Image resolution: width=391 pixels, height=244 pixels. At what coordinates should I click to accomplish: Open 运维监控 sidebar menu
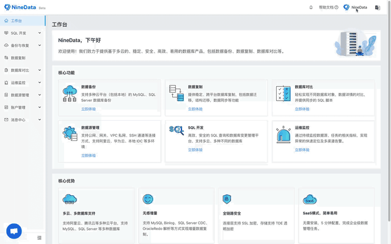point(23,83)
